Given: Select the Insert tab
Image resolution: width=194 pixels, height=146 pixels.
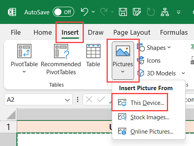Looking at the screenshot, I should (x=70, y=32).
